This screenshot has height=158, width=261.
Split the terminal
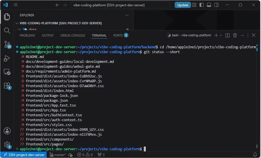[x=228, y=35]
